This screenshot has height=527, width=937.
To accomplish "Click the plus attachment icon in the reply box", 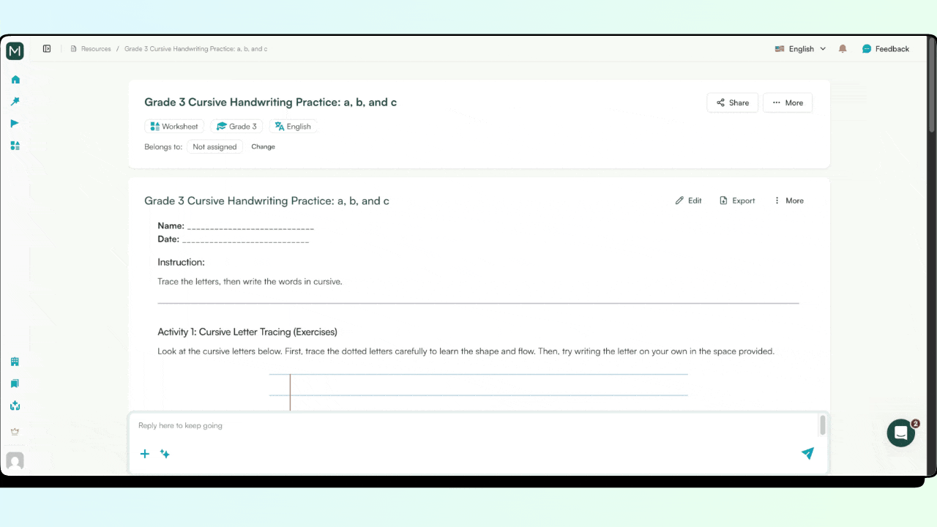I will coord(145,454).
